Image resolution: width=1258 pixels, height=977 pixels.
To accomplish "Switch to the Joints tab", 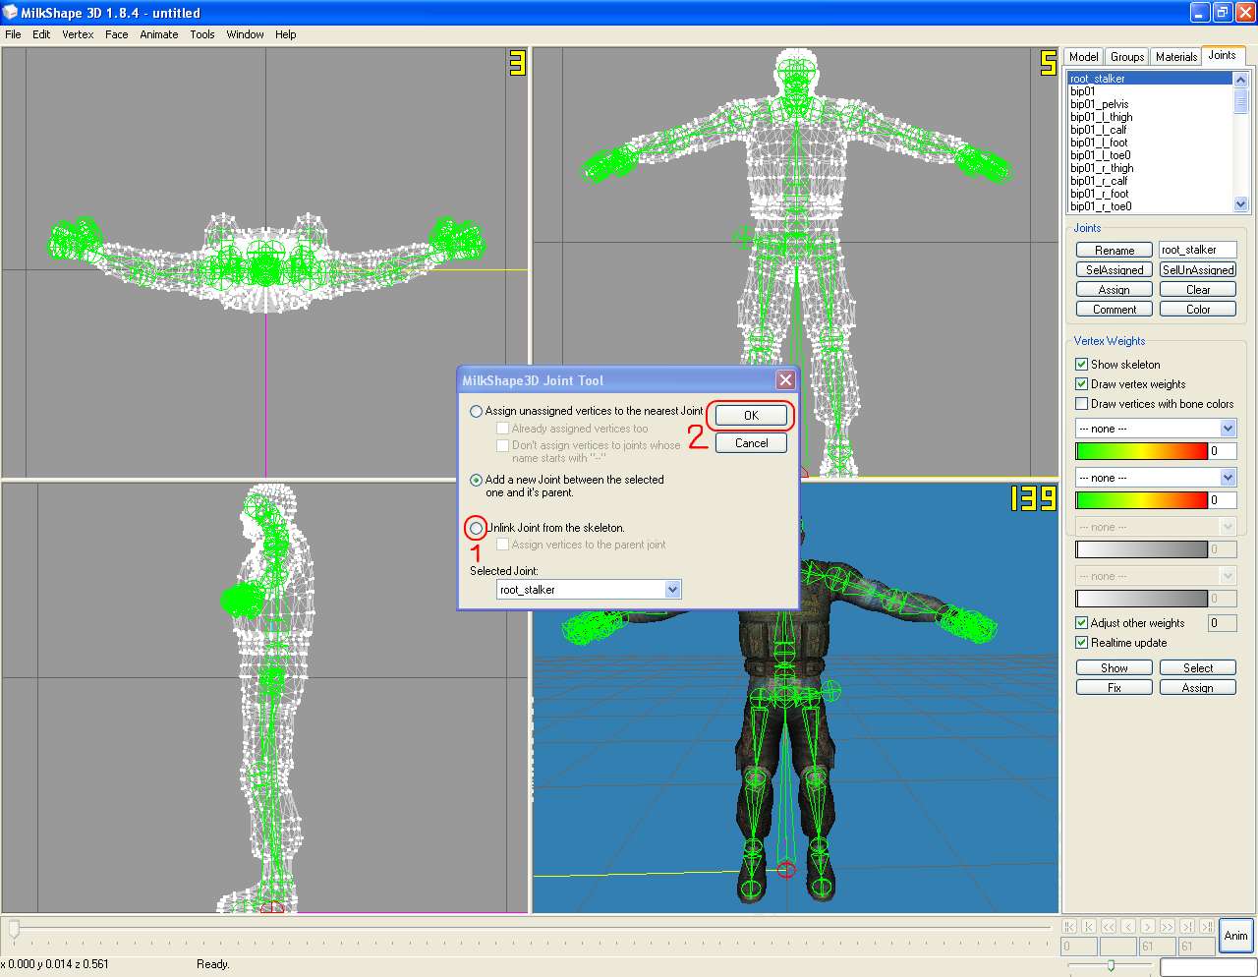I will 1223,55.
